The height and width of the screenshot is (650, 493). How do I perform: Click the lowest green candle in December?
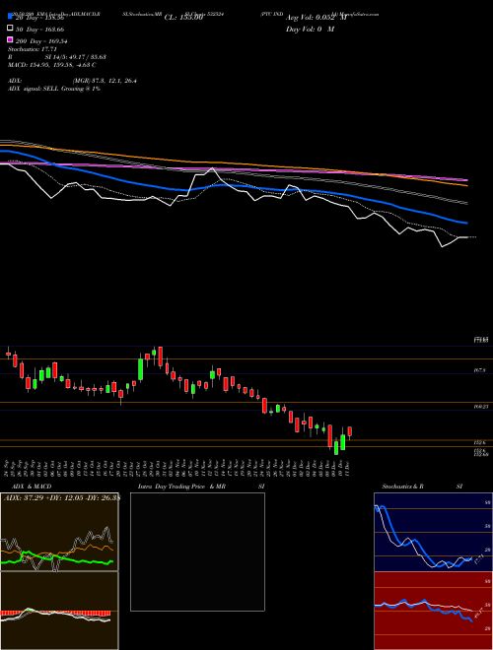[x=336, y=448]
